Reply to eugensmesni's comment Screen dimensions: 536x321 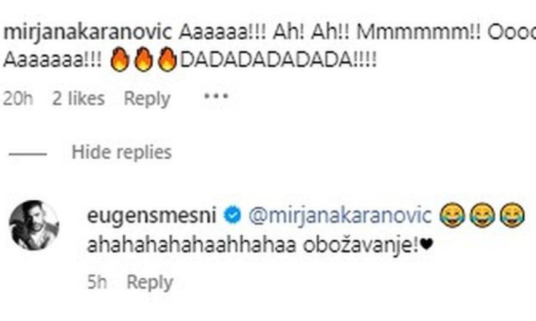coord(150,283)
